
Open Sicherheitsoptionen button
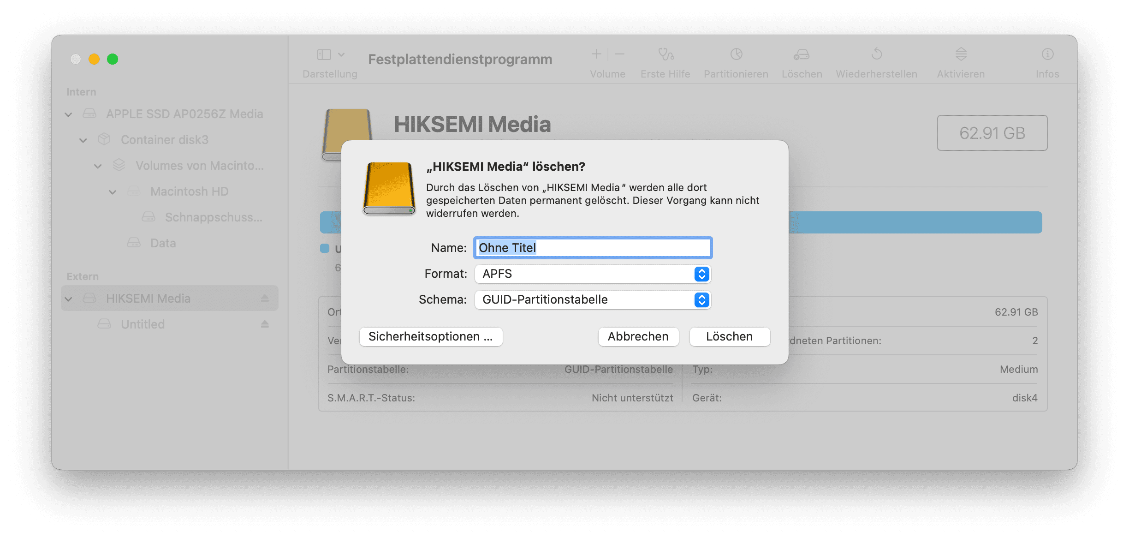(x=431, y=337)
